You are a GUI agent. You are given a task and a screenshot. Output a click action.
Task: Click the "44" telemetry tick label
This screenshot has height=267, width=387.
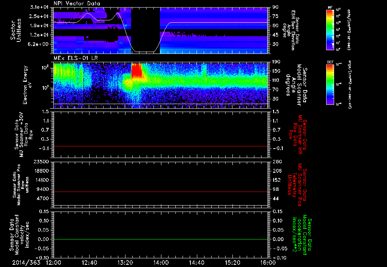coord(276,198)
